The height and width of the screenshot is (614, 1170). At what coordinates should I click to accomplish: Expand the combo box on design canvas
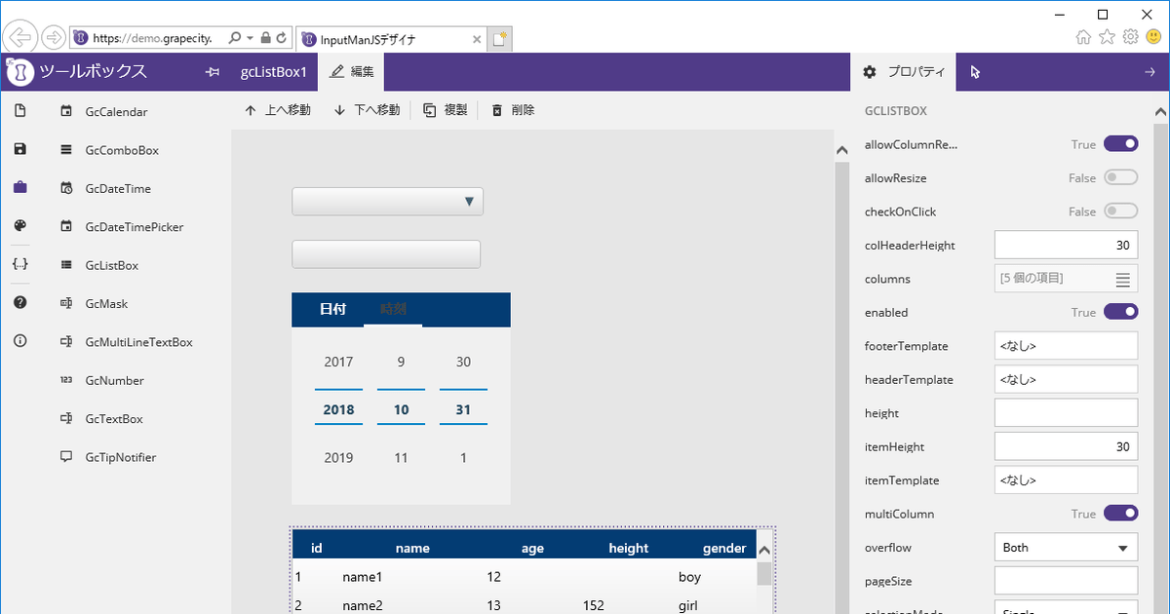pyautogui.click(x=469, y=202)
